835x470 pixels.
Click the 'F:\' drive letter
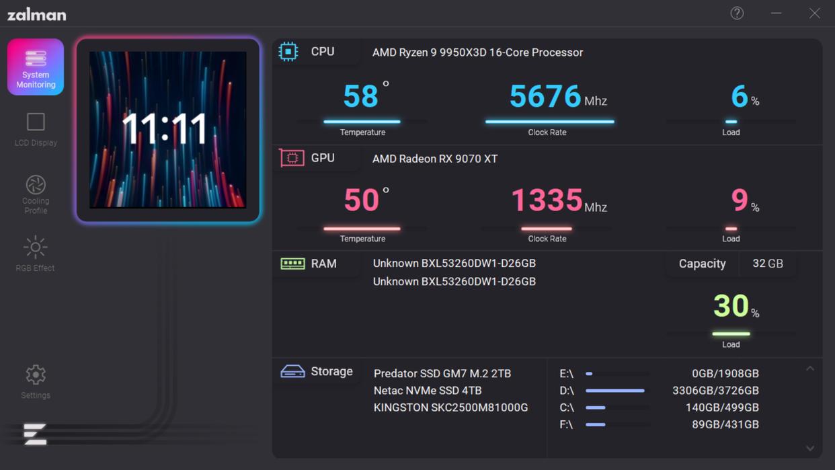tap(566, 424)
